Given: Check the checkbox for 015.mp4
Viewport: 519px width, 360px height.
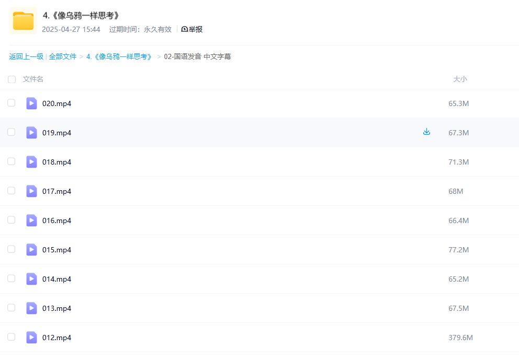Looking at the screenshot, I should coord(12,249).
